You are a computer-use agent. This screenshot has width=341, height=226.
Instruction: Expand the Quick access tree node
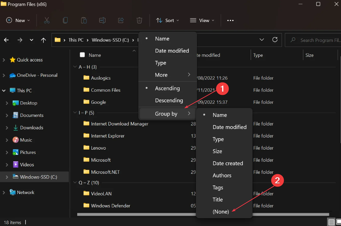[x=4, y=60]
